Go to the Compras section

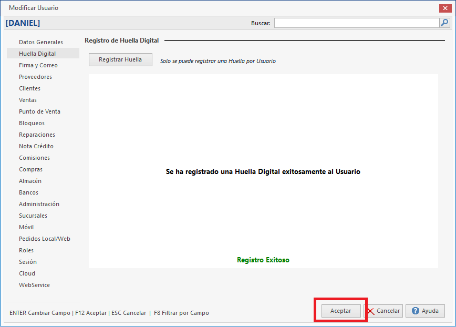pos(31,169)
